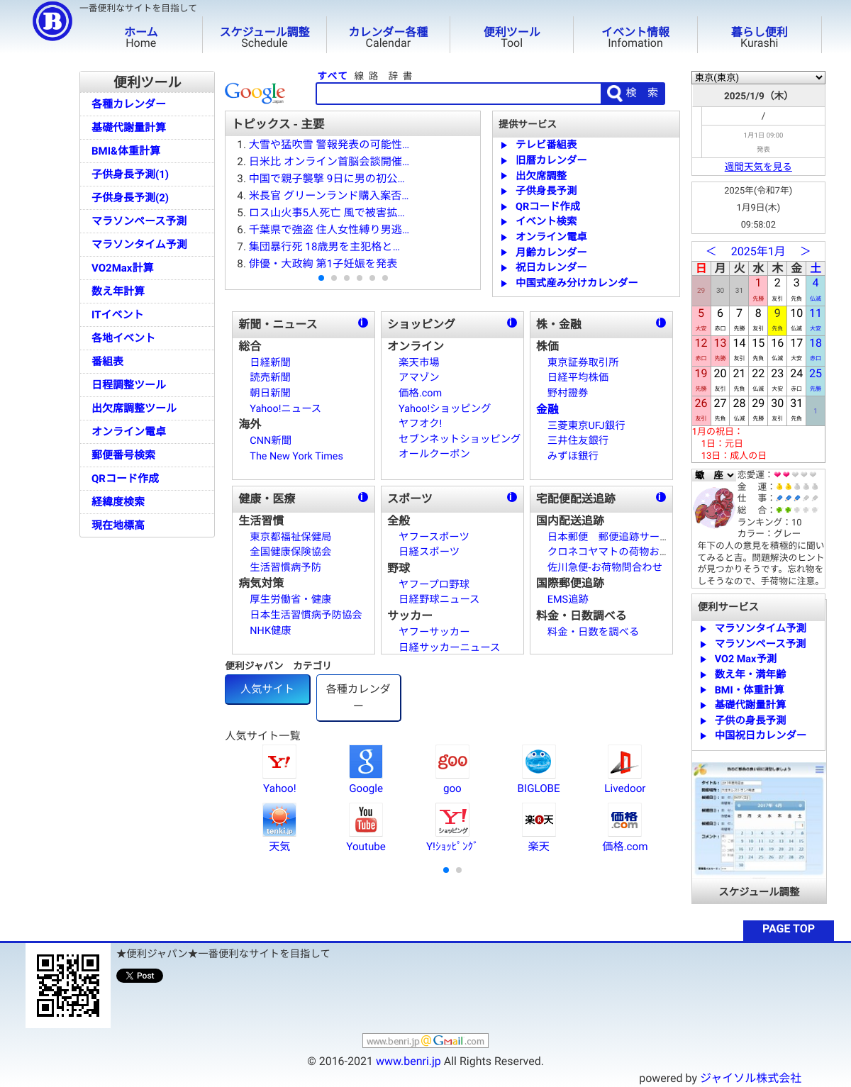Click the QR code image in footer
This screenshot has height=1087, width=851.
click(x=68, y=986)
